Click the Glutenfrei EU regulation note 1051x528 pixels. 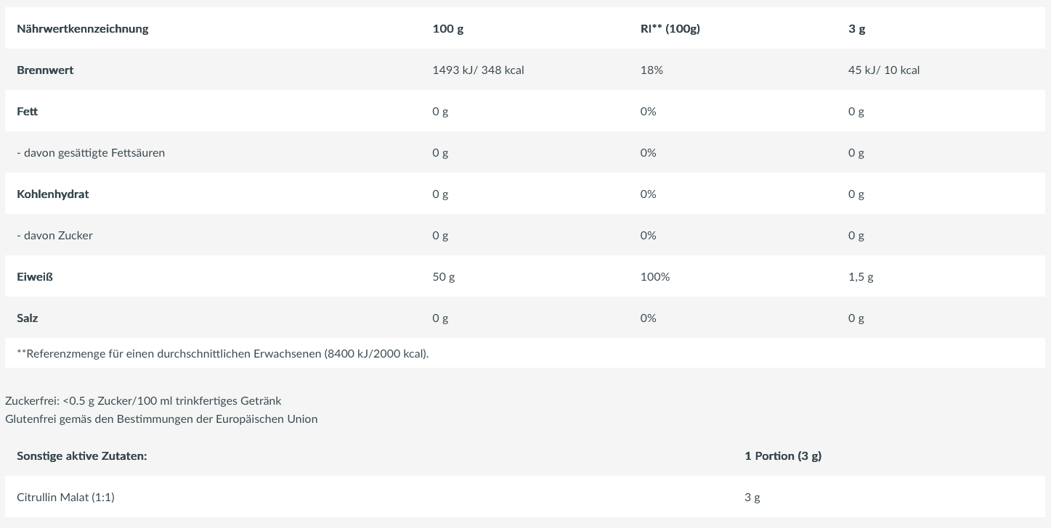161,419
